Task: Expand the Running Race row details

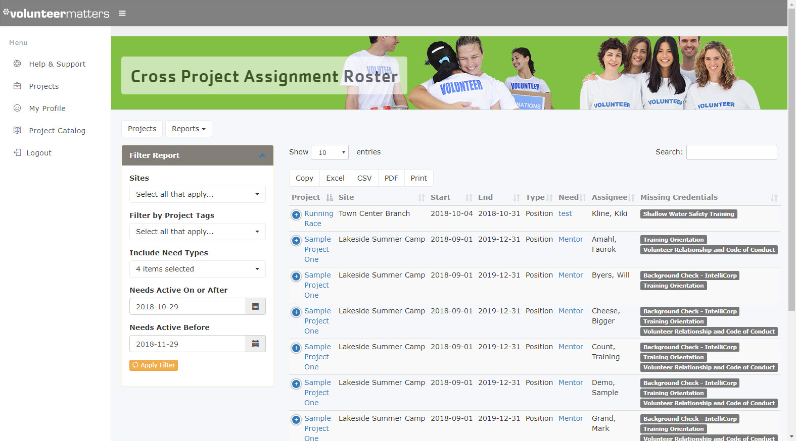Action: click(296, 215)
